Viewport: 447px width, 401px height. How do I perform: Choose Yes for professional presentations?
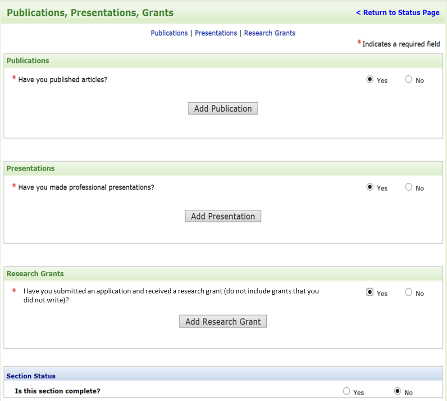tap(370, 187)
